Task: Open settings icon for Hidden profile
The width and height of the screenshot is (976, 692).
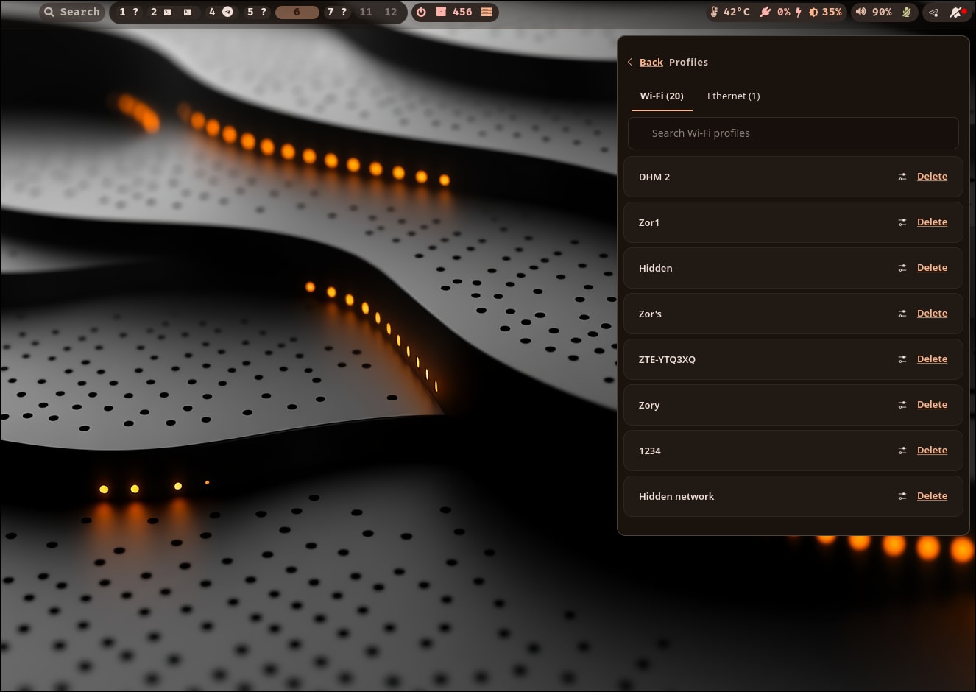Action: 902,268
